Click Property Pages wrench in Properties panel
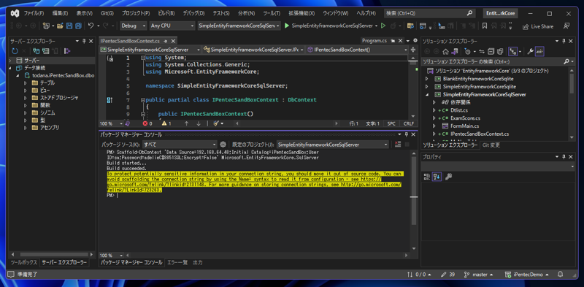Image resolution: width=584 pixels, height=287 pixels. click(x=448, y=177)
